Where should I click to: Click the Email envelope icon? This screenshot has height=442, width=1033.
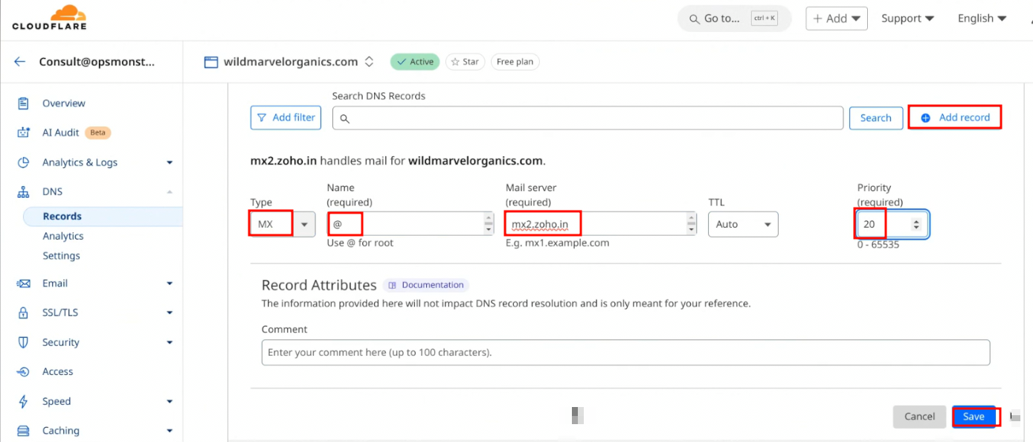coord(23,284)
